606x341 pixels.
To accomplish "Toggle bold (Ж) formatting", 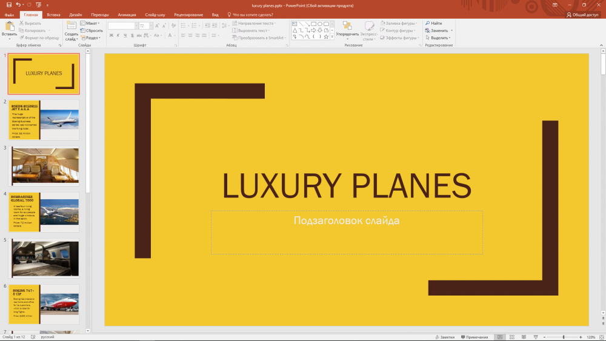I will click(112, 36).
